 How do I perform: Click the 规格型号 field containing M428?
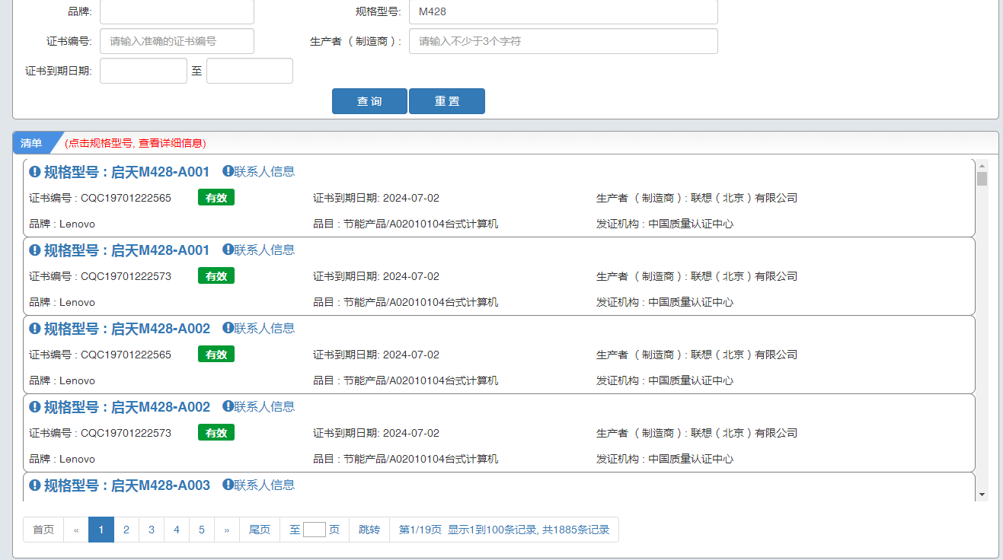click(564, 11)
